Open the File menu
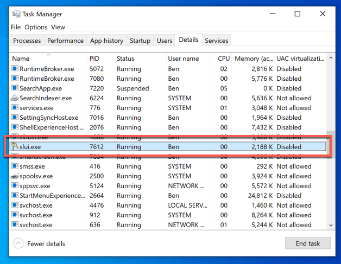Viewport: 341px width, 264px height. click(16, 27)
